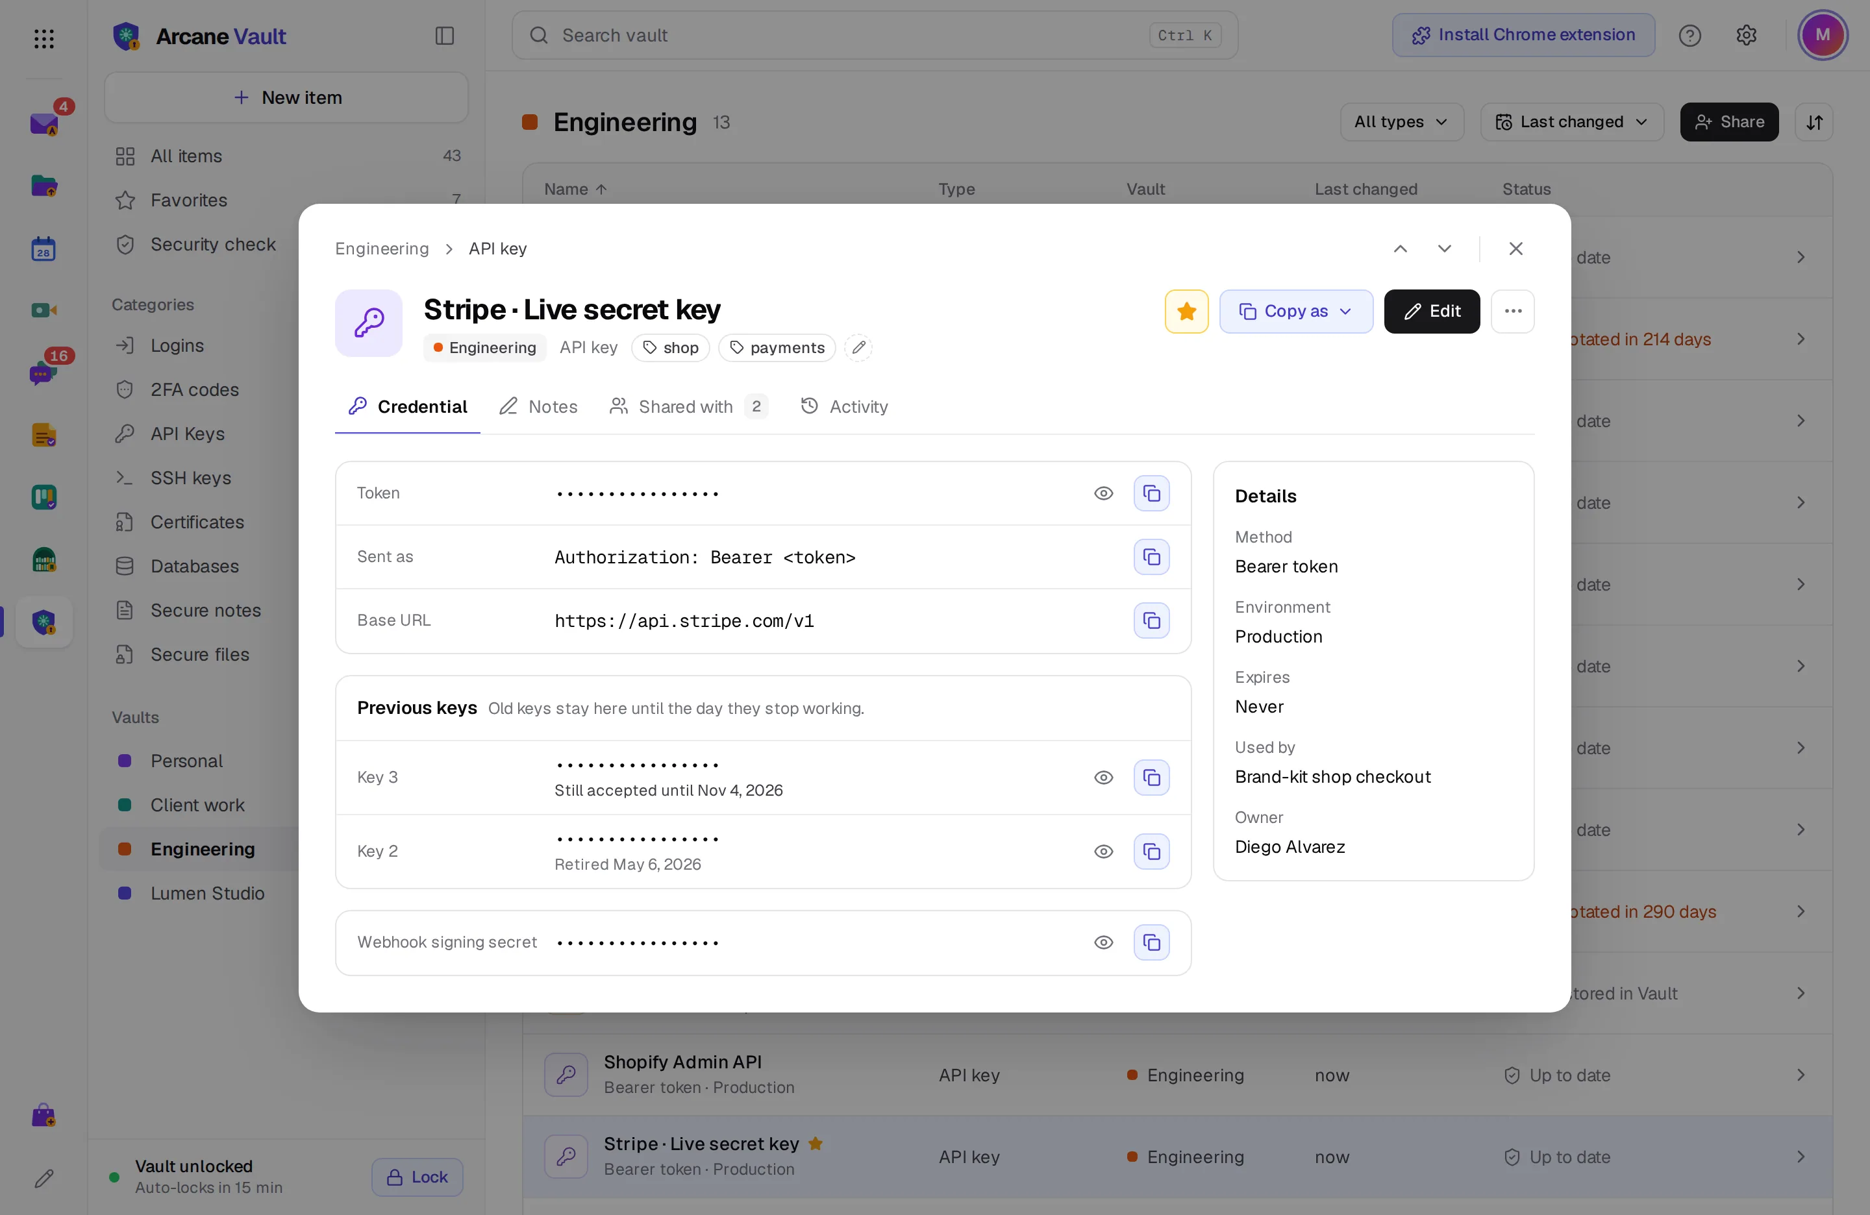Lock the vault

418,1177
